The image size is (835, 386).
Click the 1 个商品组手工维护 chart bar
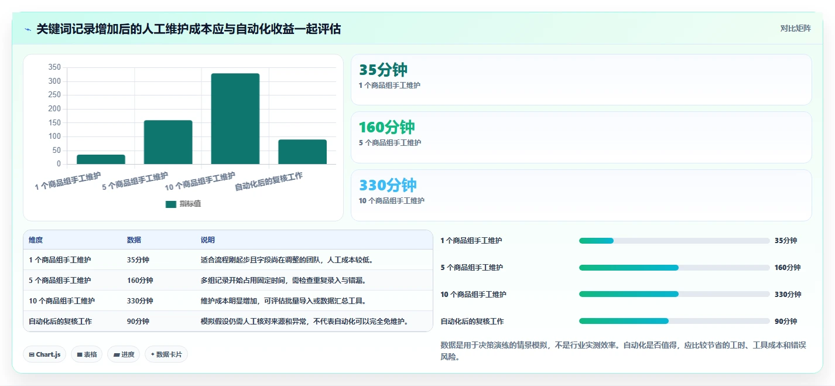click(101, 159)
